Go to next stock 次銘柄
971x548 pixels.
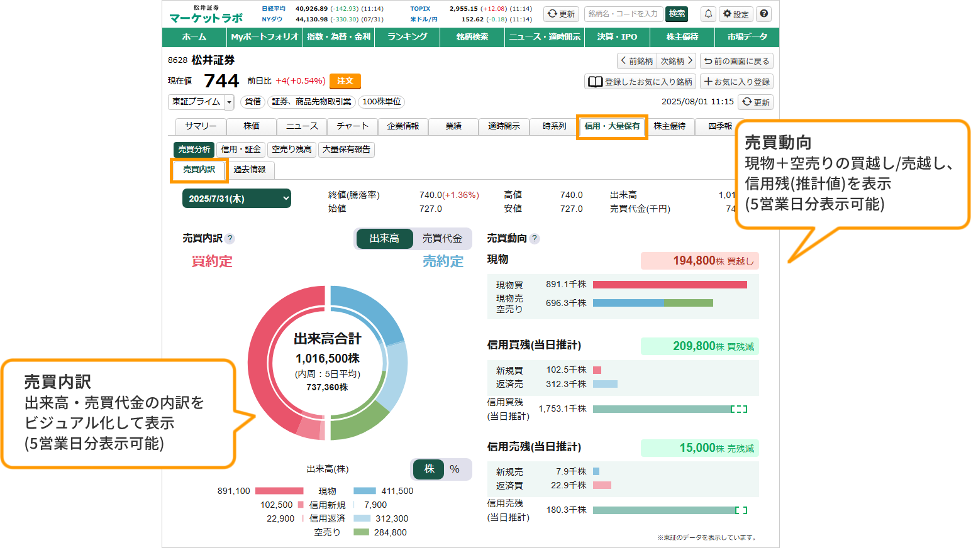click(x=677, y=61)
